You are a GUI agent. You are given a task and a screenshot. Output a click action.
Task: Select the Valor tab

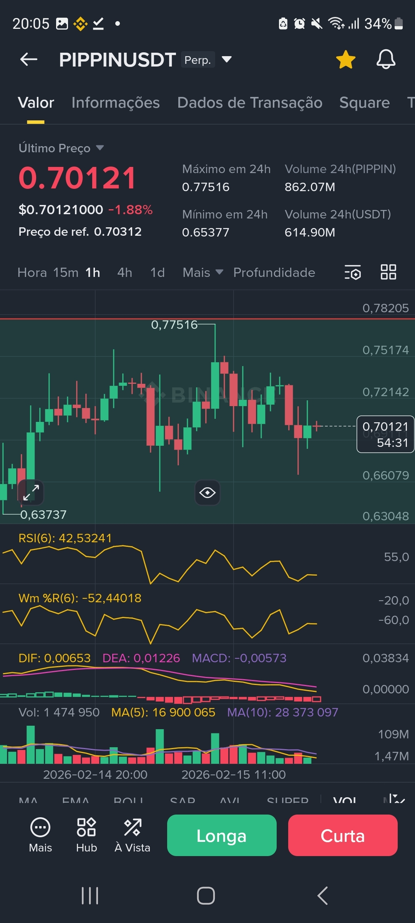tap(36, 103)
